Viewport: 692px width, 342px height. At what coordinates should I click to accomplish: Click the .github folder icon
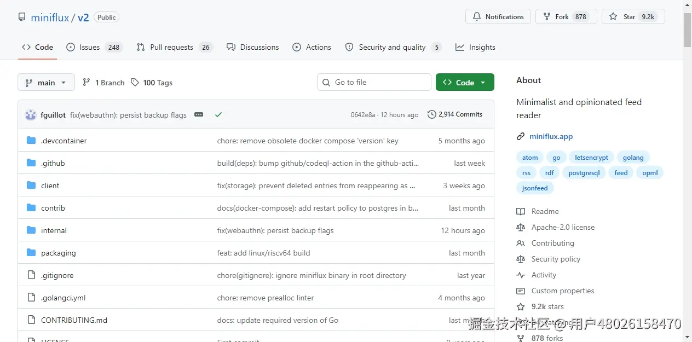31,163
